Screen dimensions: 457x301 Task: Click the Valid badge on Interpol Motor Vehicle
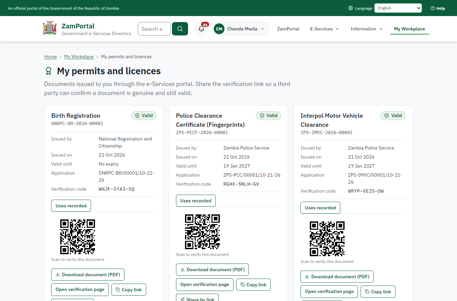(393, 115)
